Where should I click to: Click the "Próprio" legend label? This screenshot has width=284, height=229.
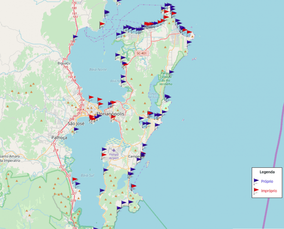(x=267, y=181)
